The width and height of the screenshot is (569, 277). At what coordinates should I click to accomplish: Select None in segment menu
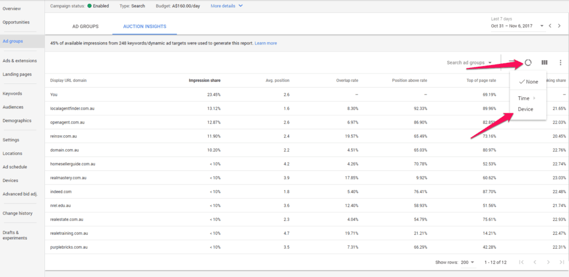pos(528,82)
